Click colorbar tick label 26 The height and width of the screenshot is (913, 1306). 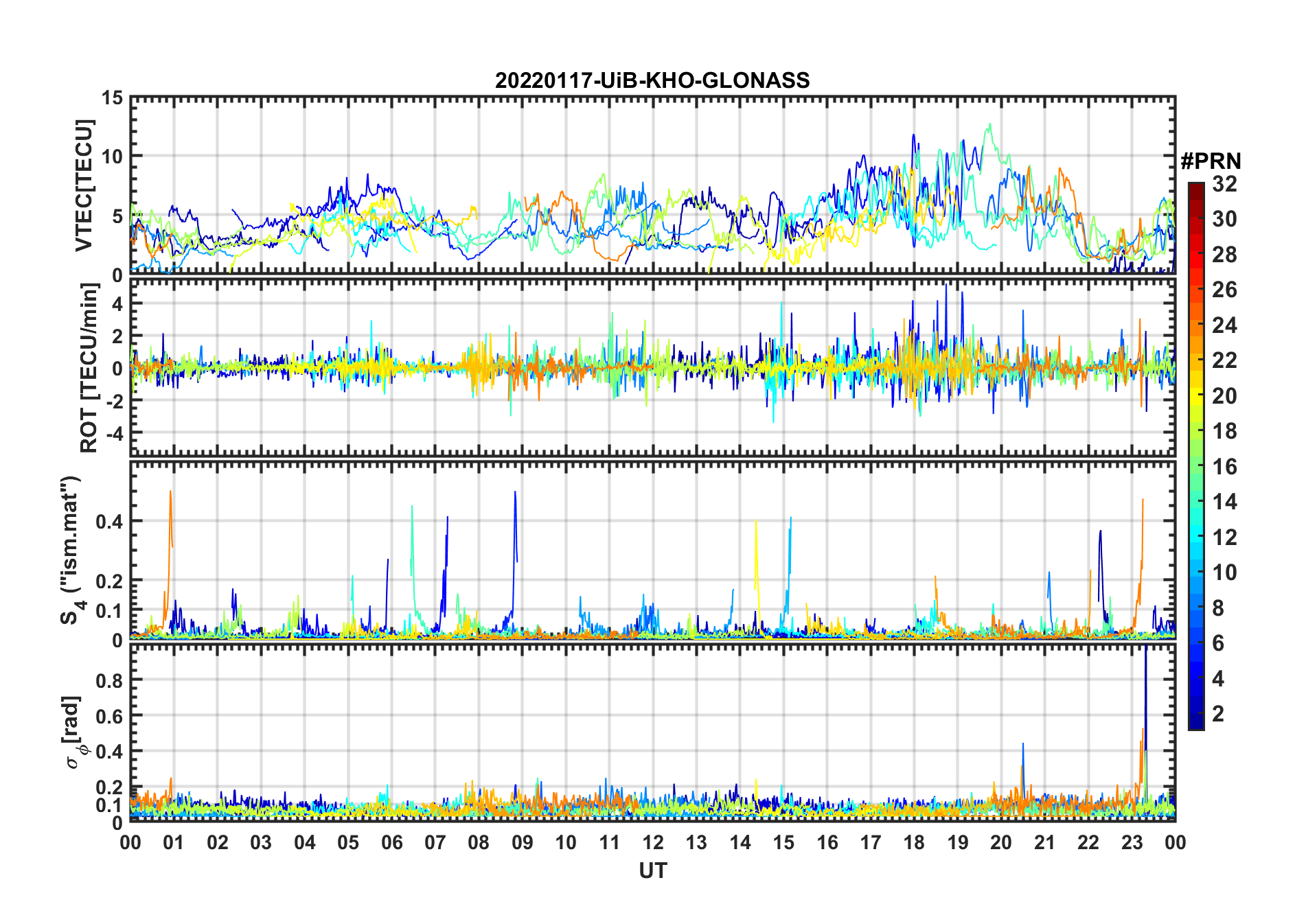[1224, 290]
